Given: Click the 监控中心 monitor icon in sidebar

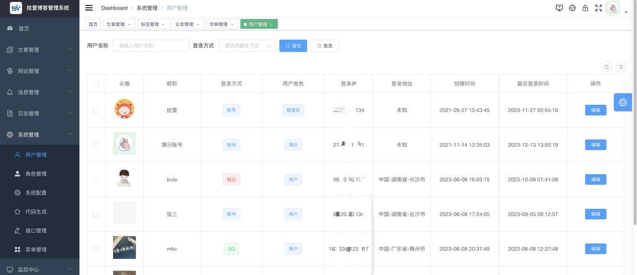Looking at the screenshot, I should [10, 270].
